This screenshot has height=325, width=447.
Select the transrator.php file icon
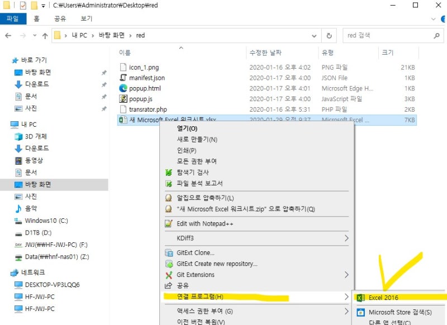click(x=123, y=109)
